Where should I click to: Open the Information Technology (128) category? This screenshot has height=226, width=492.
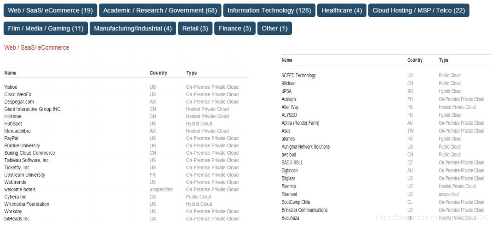coord(269,11)
